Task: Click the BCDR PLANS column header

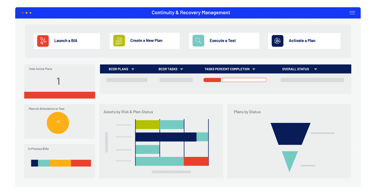Action: click(x=118, y=69)
